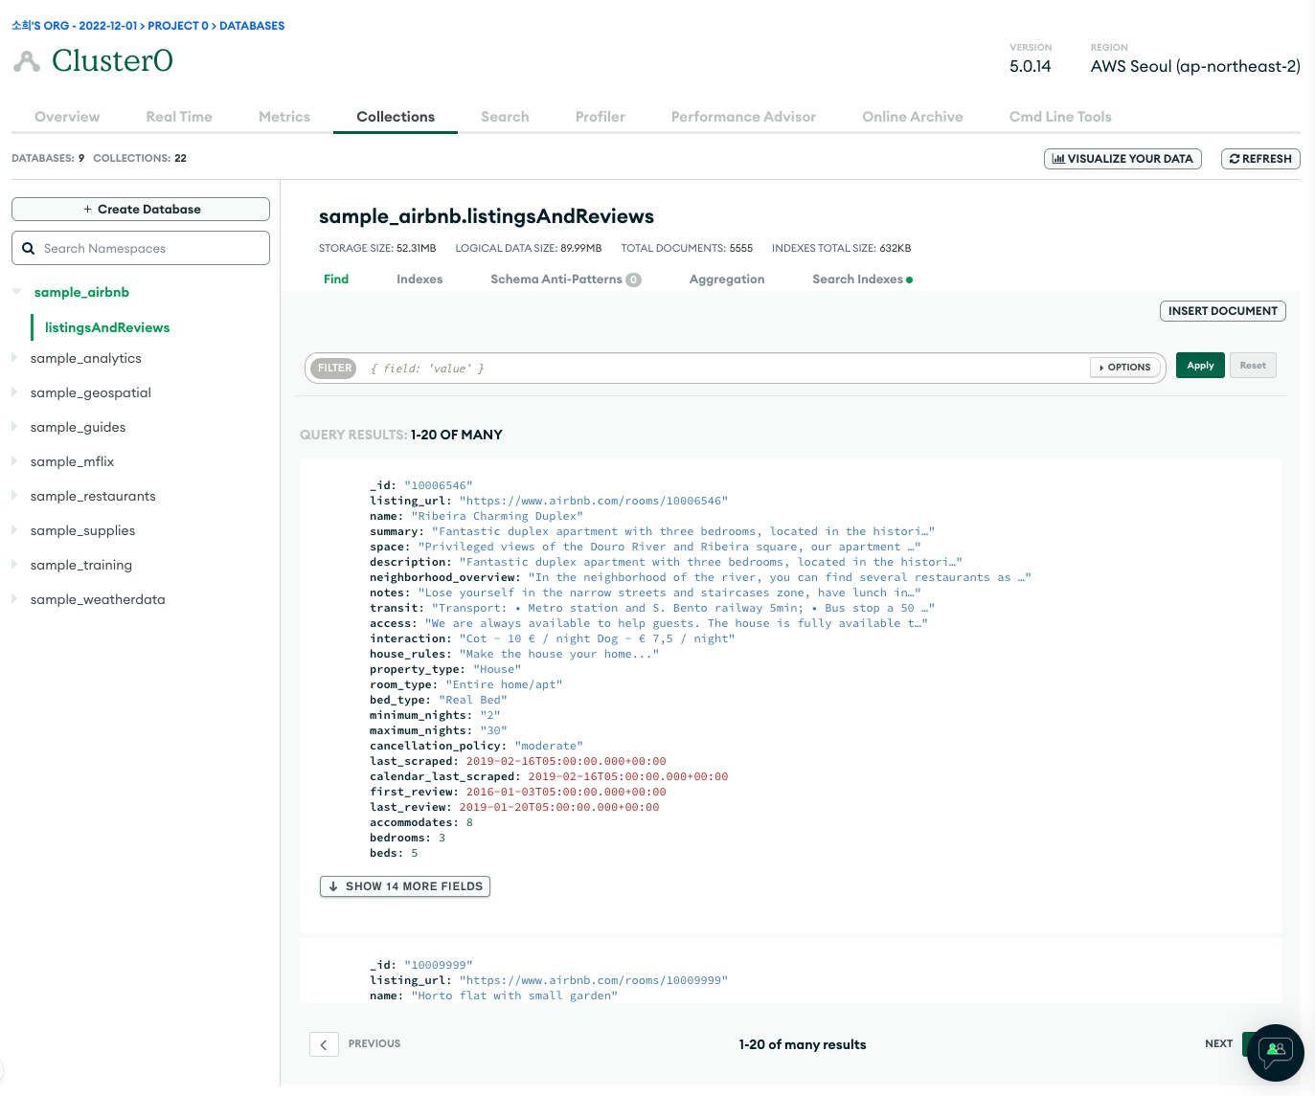Click the Cluster0 cluster icon

coord(27,61)
